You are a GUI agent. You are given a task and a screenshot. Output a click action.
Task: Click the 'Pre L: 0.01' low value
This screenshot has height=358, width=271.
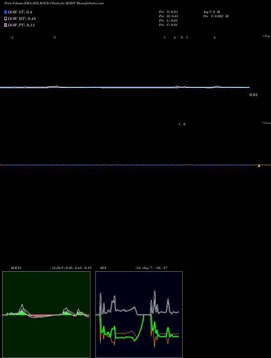[x=169, y=21]
